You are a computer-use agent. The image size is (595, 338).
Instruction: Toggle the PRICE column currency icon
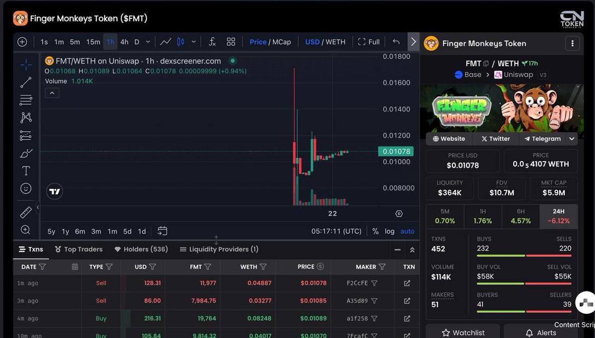pos(320,267)
